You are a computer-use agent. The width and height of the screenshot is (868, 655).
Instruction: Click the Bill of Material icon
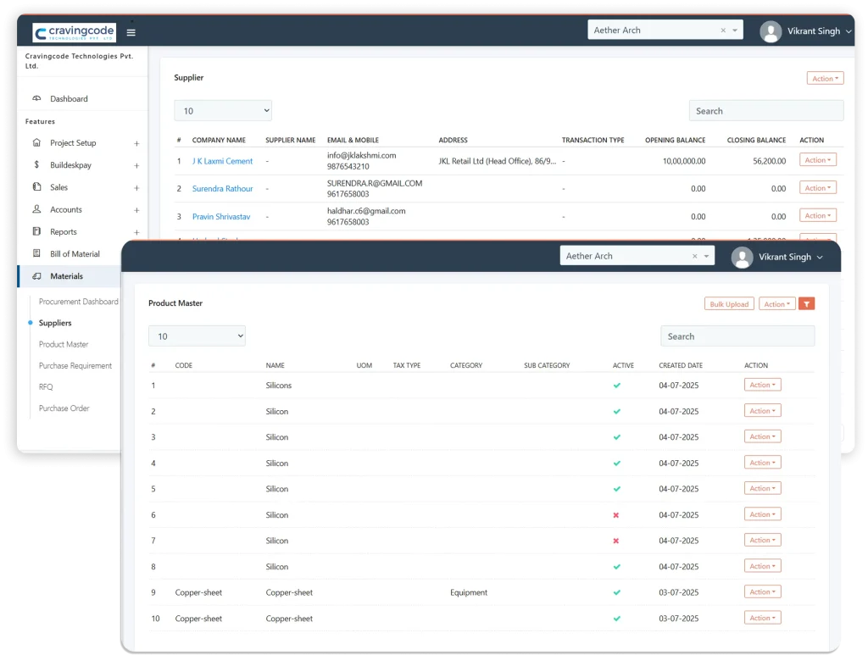[x=36, y=254]
